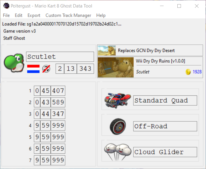Click the Off-Road tire name field
206x169 pixels.
coord(165,126)
